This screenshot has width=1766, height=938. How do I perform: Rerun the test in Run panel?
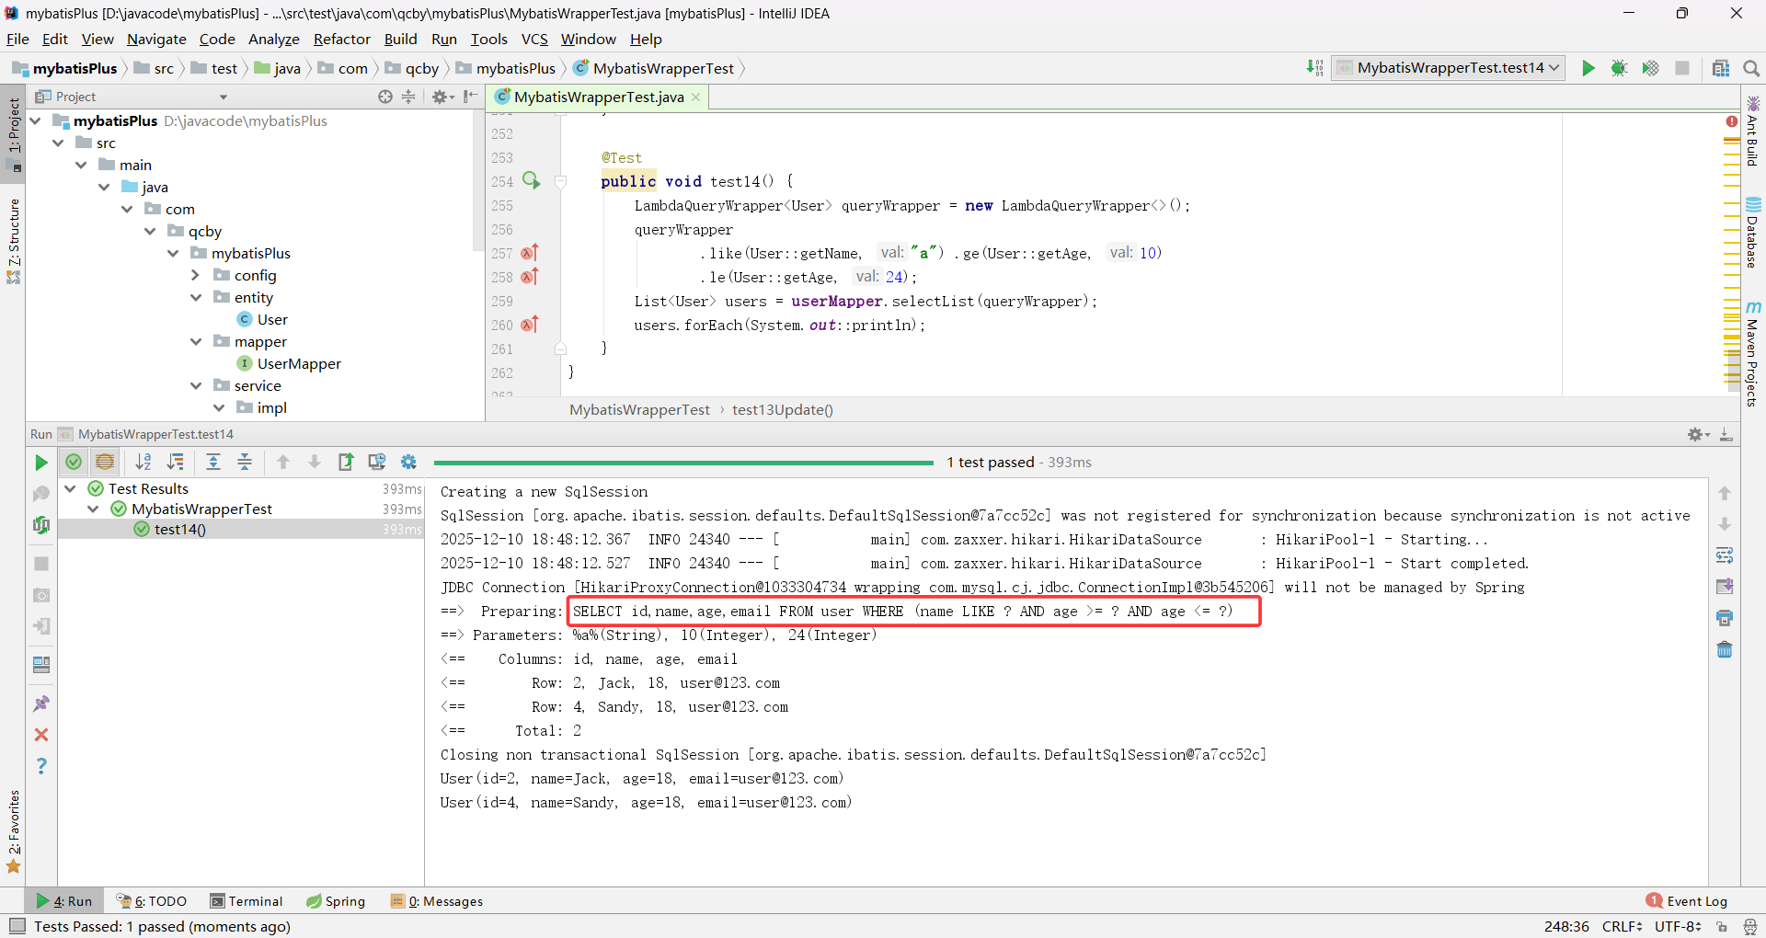[x=41, y=463]
